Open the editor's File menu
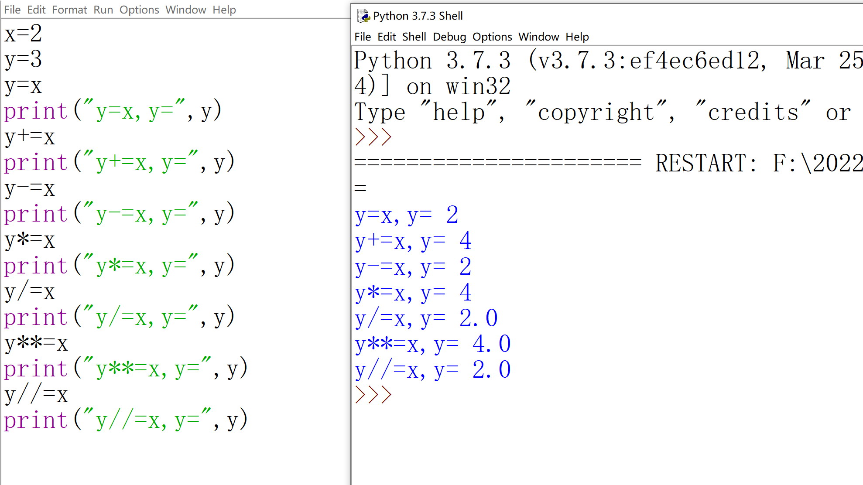Screen dimensions: 863x485 tap(12, 10)
